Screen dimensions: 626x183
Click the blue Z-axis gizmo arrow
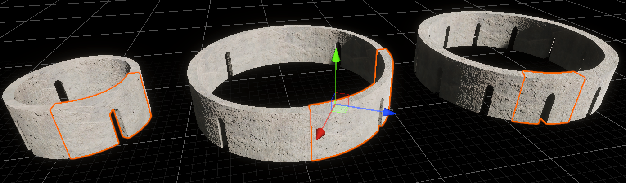[x=390, y=112]
